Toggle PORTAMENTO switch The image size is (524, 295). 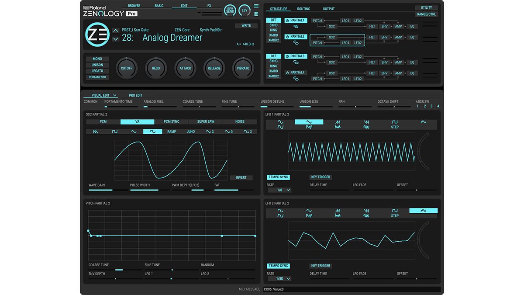[97, 77]
